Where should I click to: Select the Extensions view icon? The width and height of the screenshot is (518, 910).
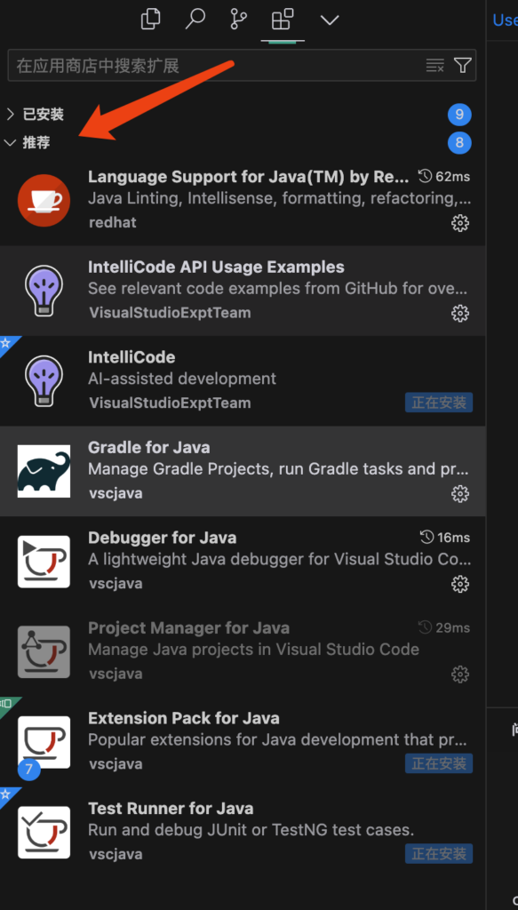283,20
